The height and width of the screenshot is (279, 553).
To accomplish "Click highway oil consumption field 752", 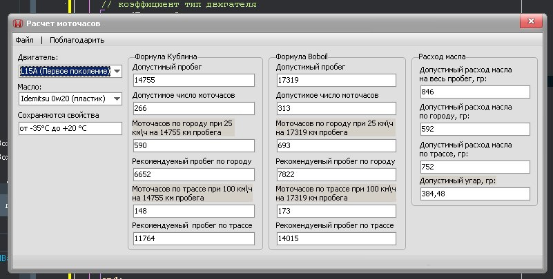I will [475, 167].
